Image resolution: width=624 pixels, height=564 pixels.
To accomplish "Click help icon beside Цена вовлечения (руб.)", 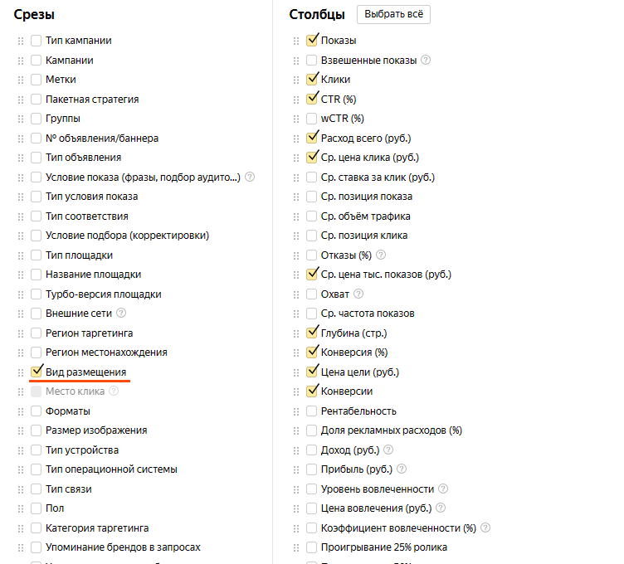I will (441, 508).
